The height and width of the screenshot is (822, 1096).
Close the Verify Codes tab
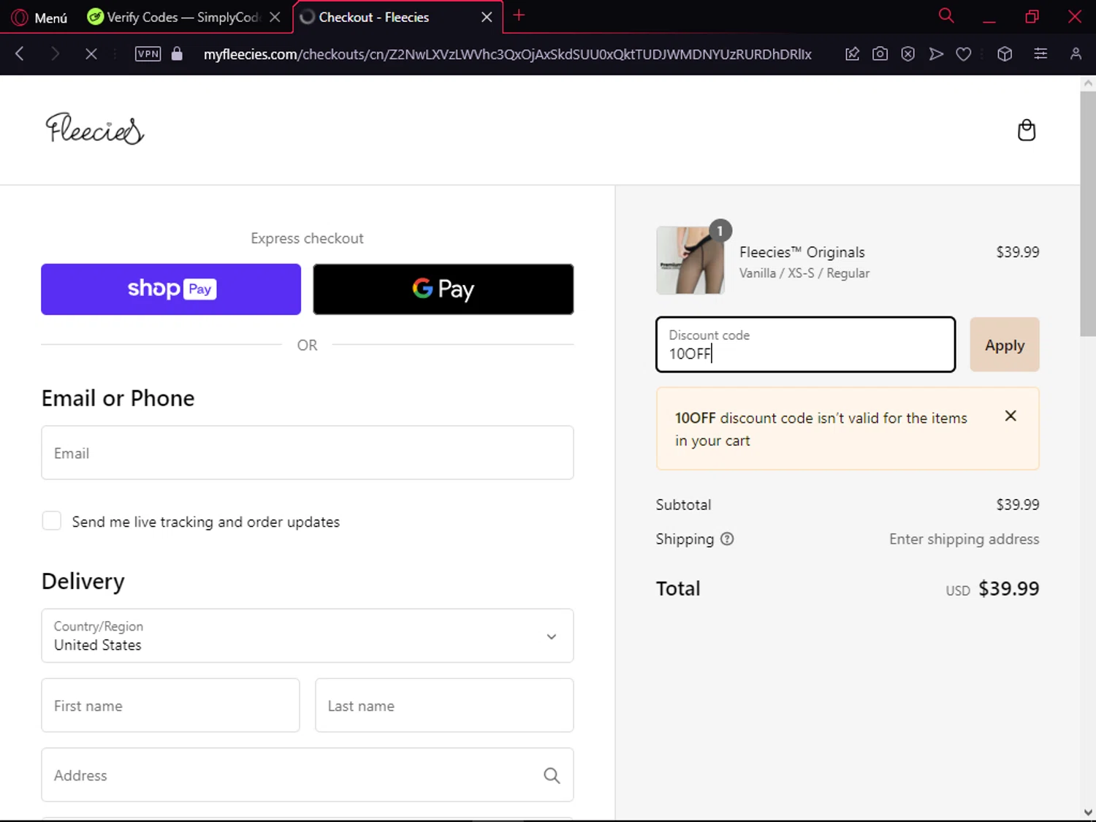click(x=275, y=17)
